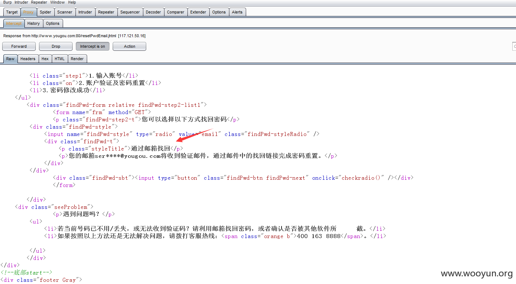Click the line with phone 400 163 8888
This screenshot has width=516, height=284.
[x=215, y=236]
